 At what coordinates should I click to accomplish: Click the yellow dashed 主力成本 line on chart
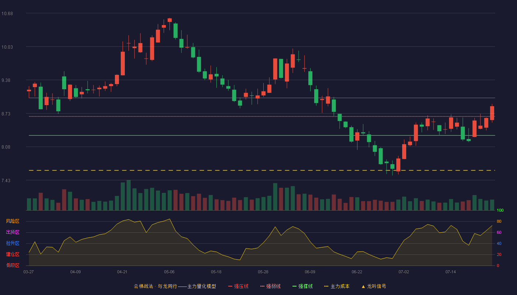262,170
